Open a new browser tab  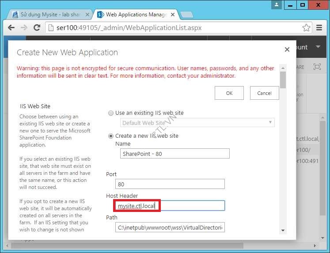click(187, 15)
